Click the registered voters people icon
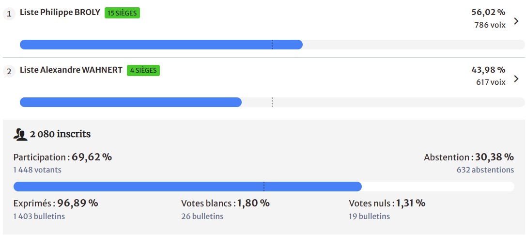This screenshot has width=526, height=235. [20, 134]
